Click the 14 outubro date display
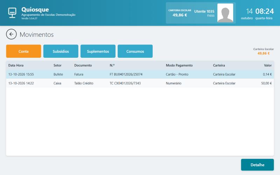 247,14
